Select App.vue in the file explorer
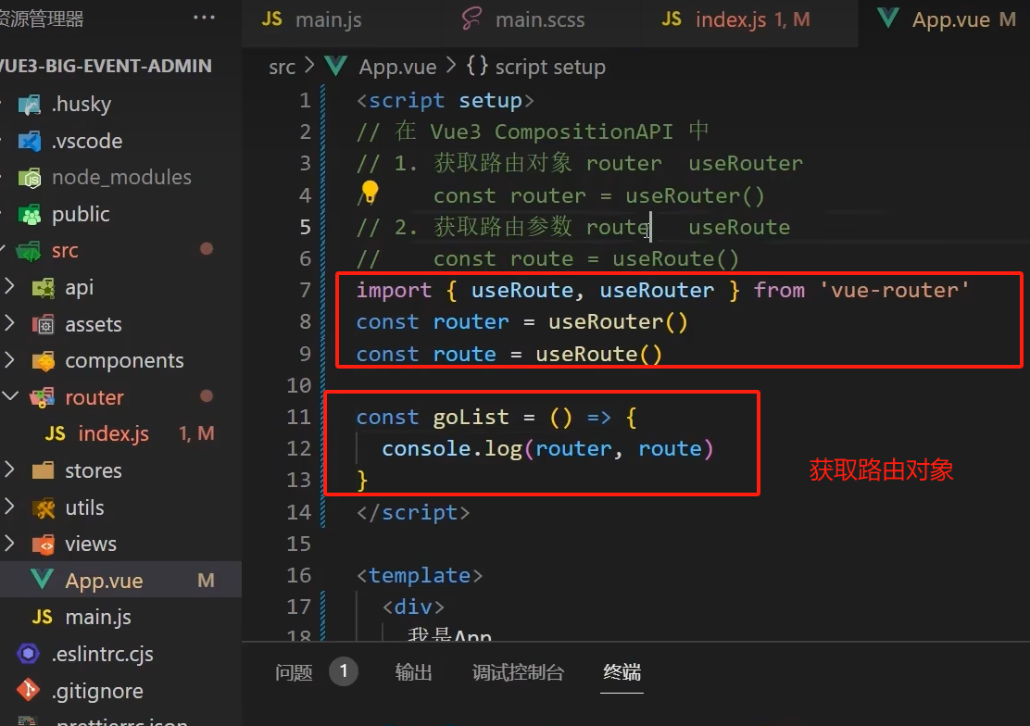 coord(120,580)
